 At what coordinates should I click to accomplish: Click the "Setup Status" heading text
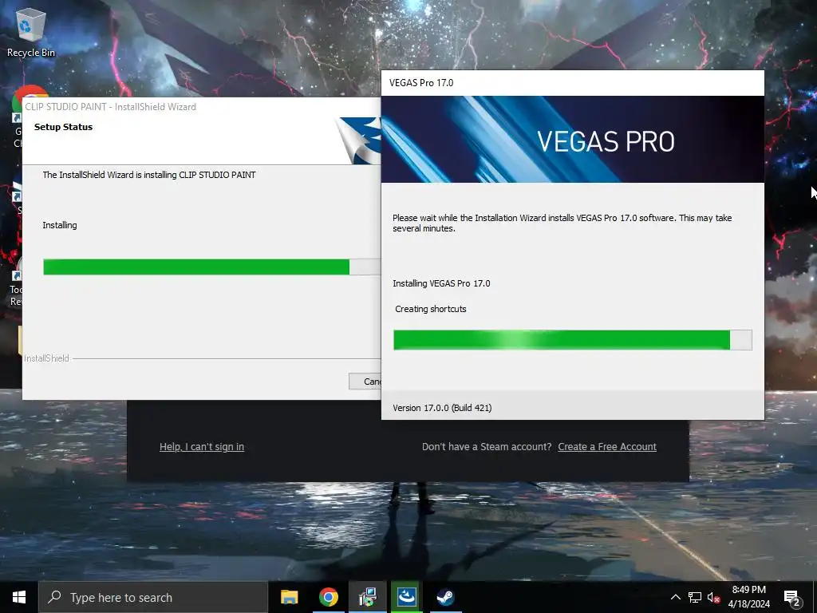[63, 127]
